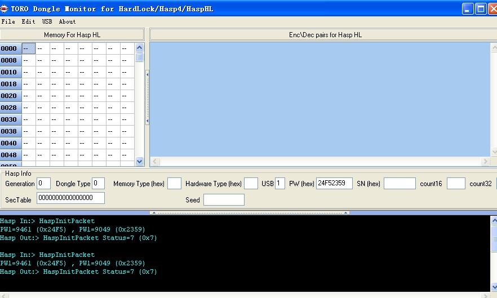Enc\Dec pairs vertical scroll down arrow

coord(494,152)
